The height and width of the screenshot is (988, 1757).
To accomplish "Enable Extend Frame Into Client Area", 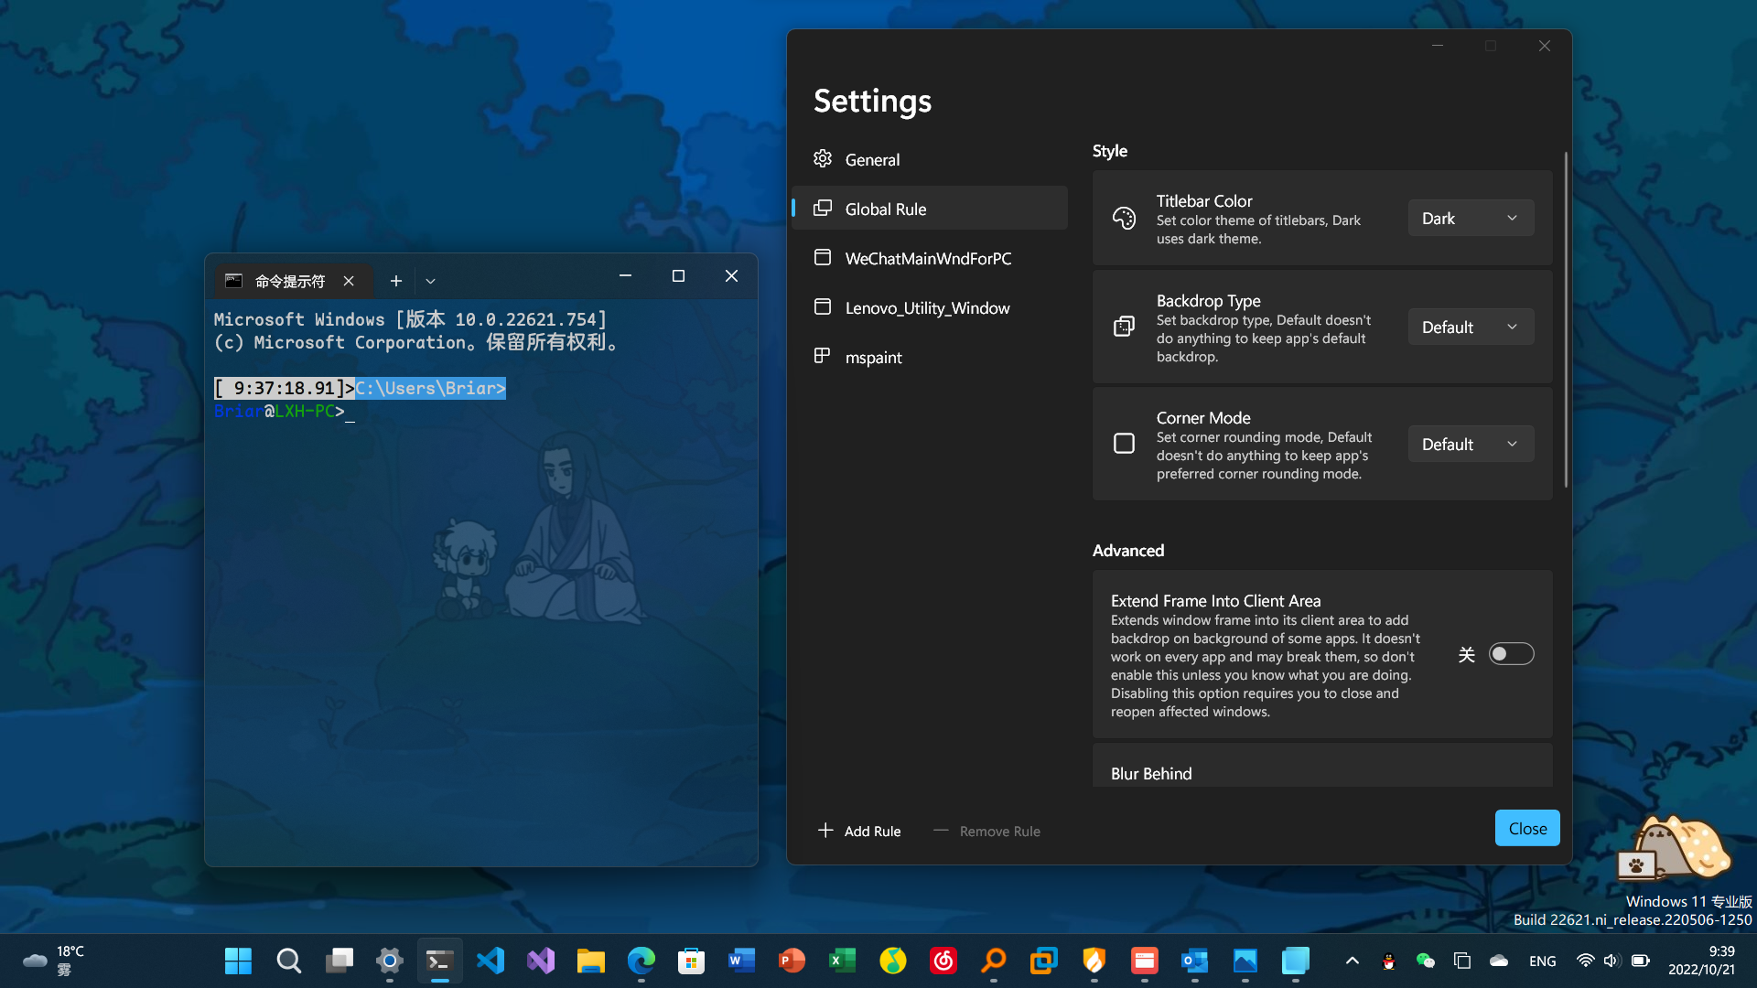I will point(1512,653).
